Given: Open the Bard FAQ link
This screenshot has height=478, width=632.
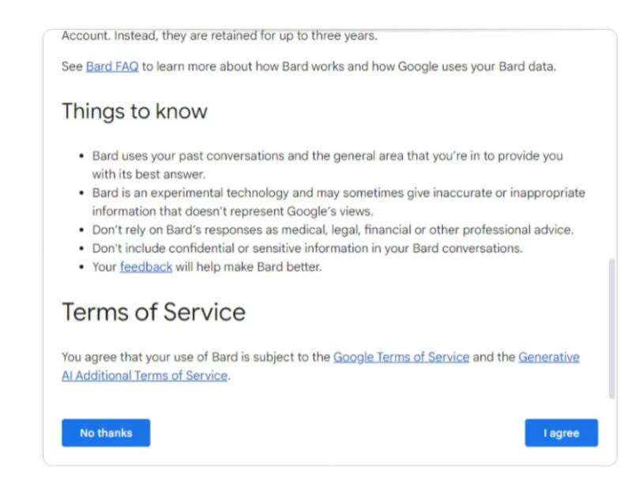Looking at the screenshot, I should (x=112, y=66).
